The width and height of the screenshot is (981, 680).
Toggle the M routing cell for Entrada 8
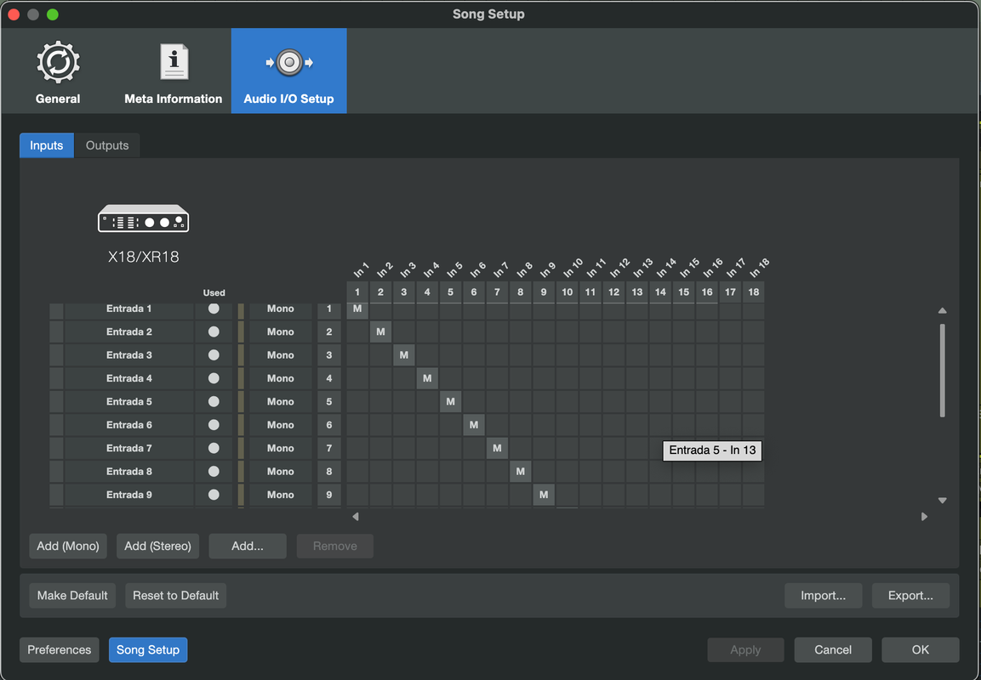pyautogui.click(x=520, y=471)
